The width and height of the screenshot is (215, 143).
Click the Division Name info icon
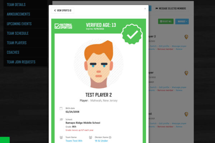[x=110, y=137]
